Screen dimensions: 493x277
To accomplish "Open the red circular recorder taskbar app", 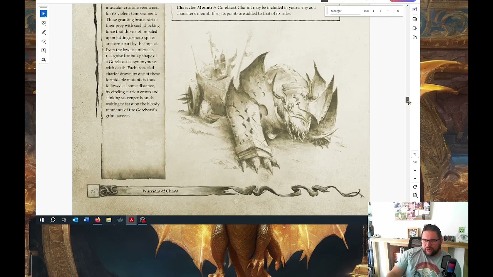I will pyautogui.click(x=143, y=220).
